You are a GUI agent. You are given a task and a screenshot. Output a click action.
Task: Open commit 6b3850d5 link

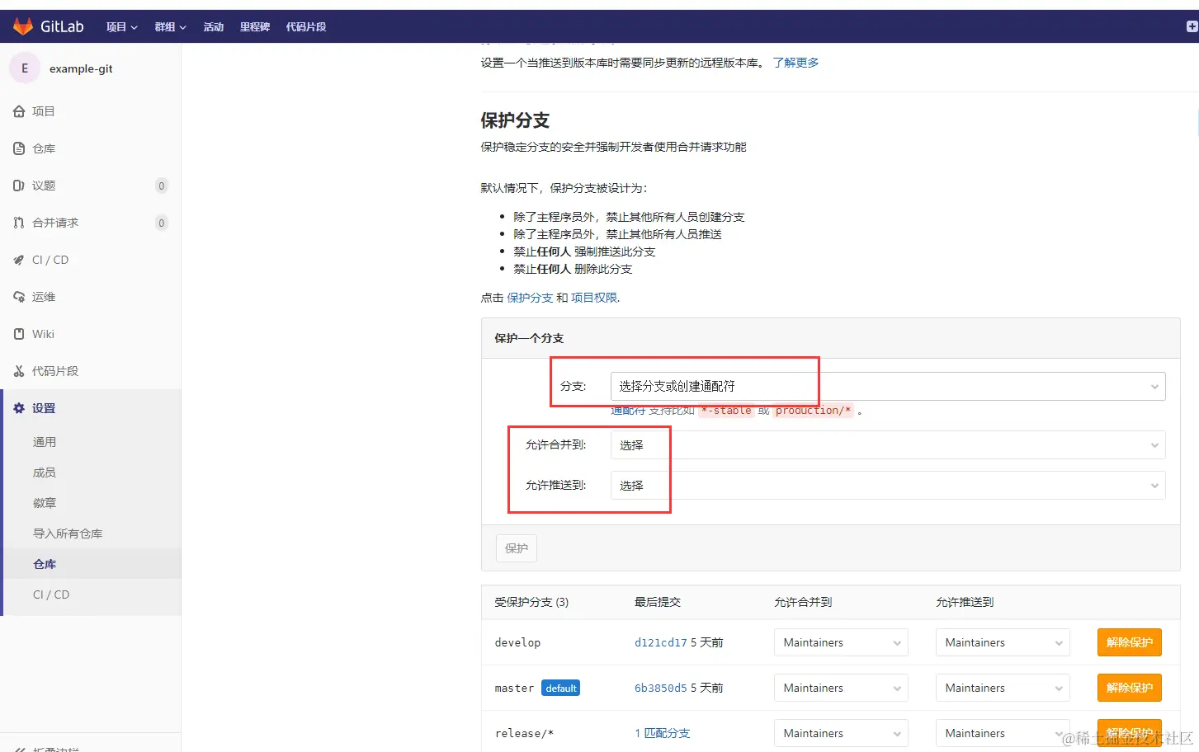(x=661, y=688)
